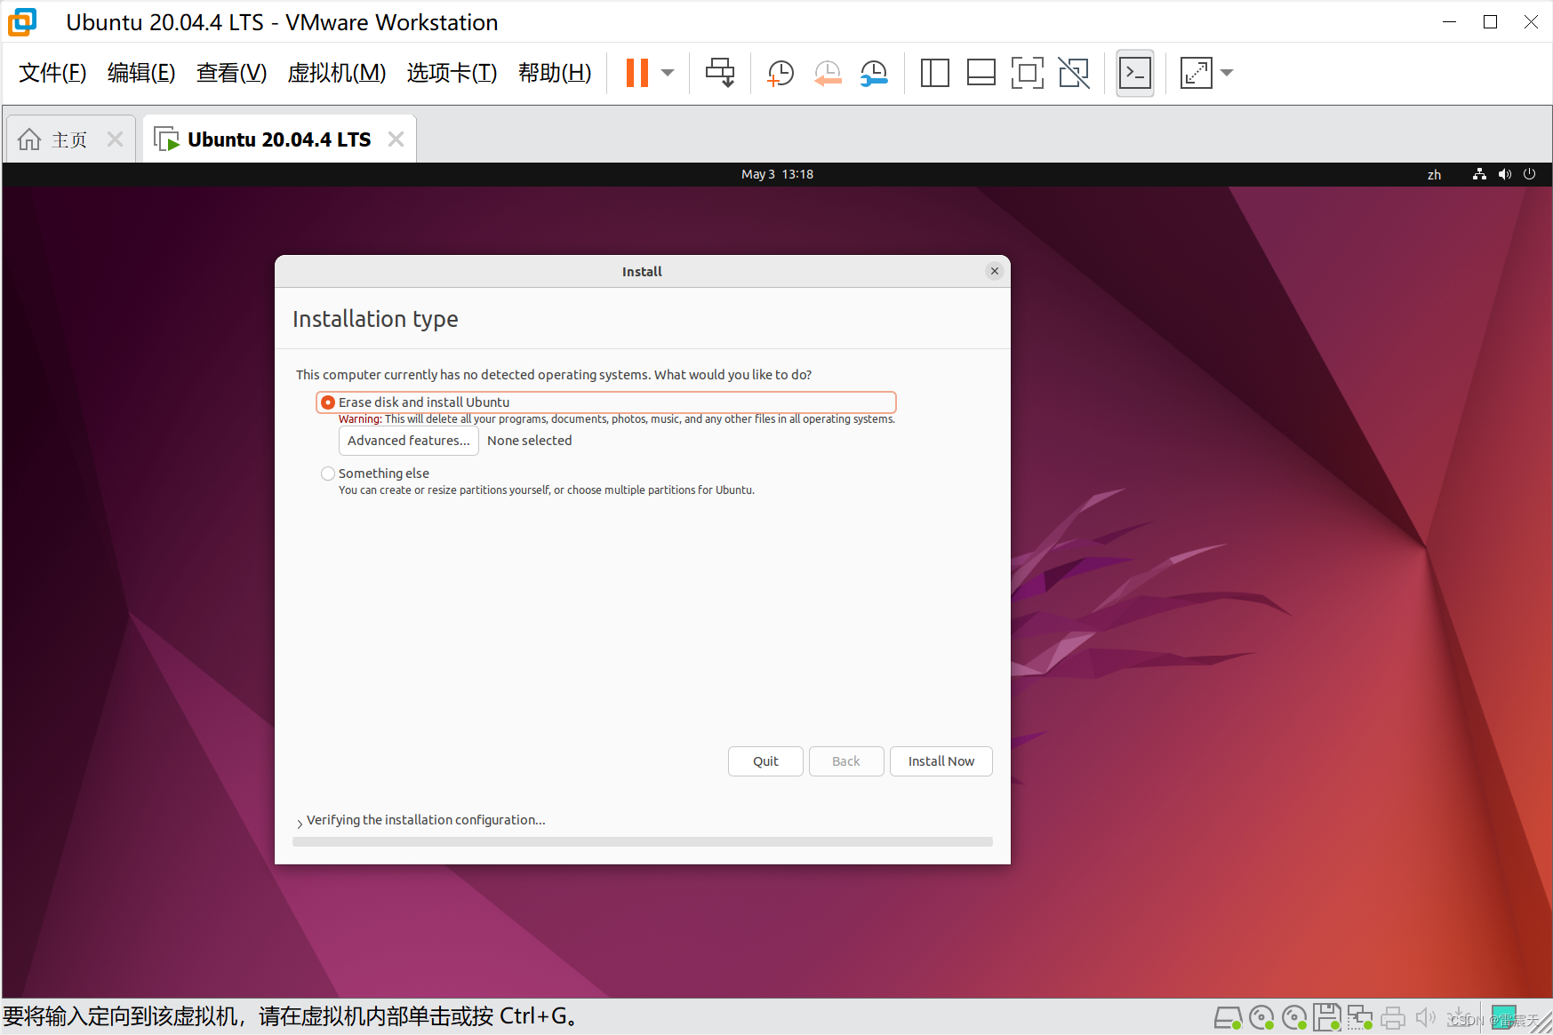
Task: Click the Quit button
Action: (x=765, y=761)
